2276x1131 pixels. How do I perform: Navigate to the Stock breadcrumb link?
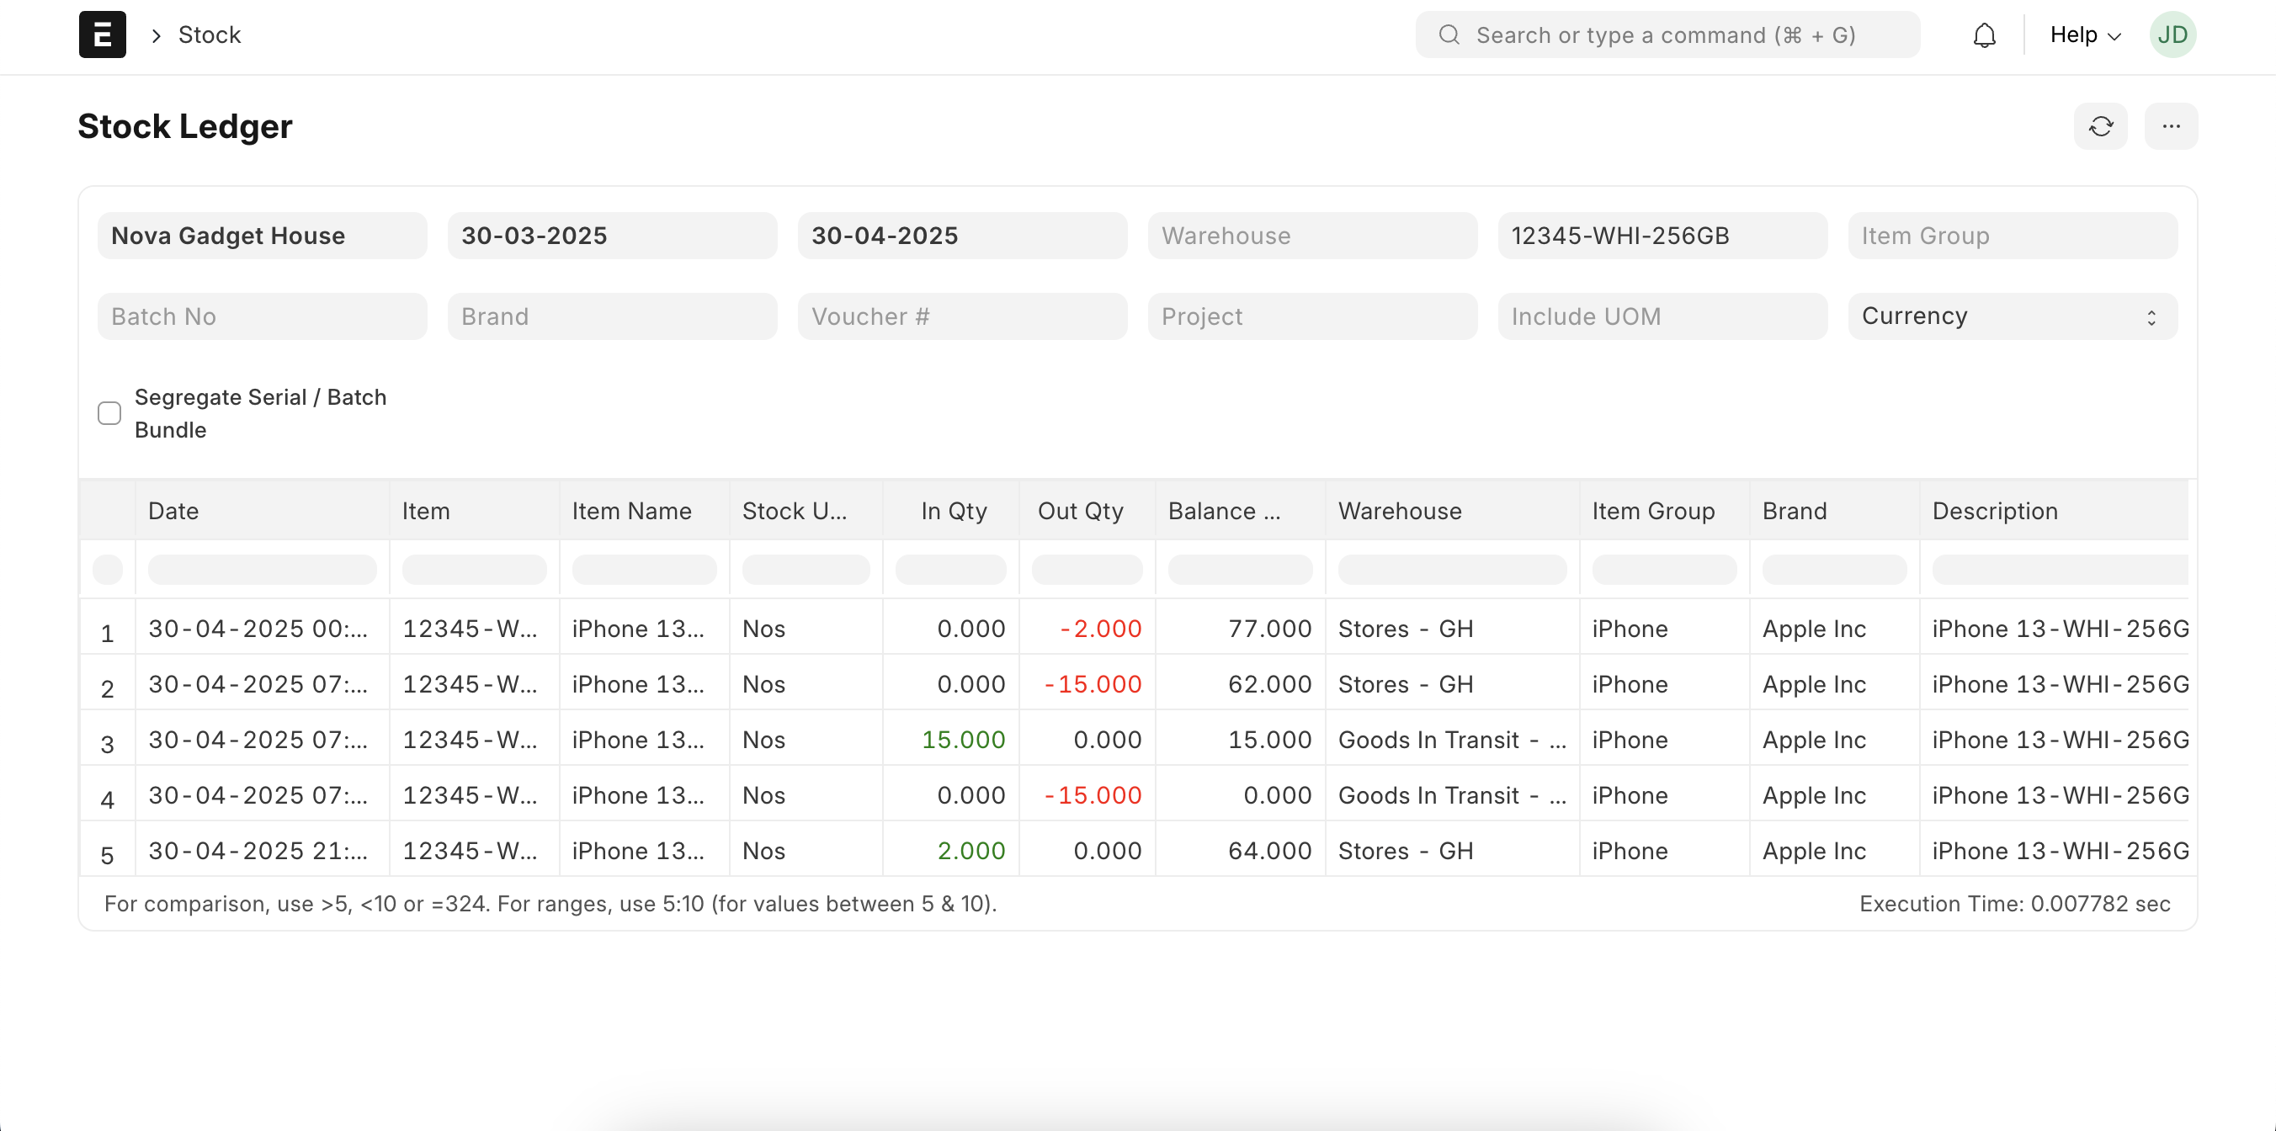coord(210,35)
